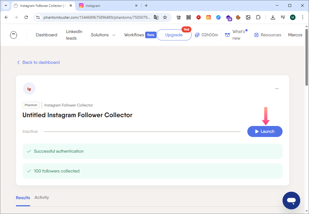Bookmark this page with the star
Screen dimensions: 309x214
click(165, 17)
